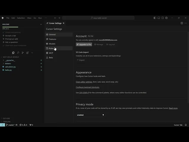The height and width of the screenshot is (142, 189).
Task: Click the Log out button
Action: (110, 44)
